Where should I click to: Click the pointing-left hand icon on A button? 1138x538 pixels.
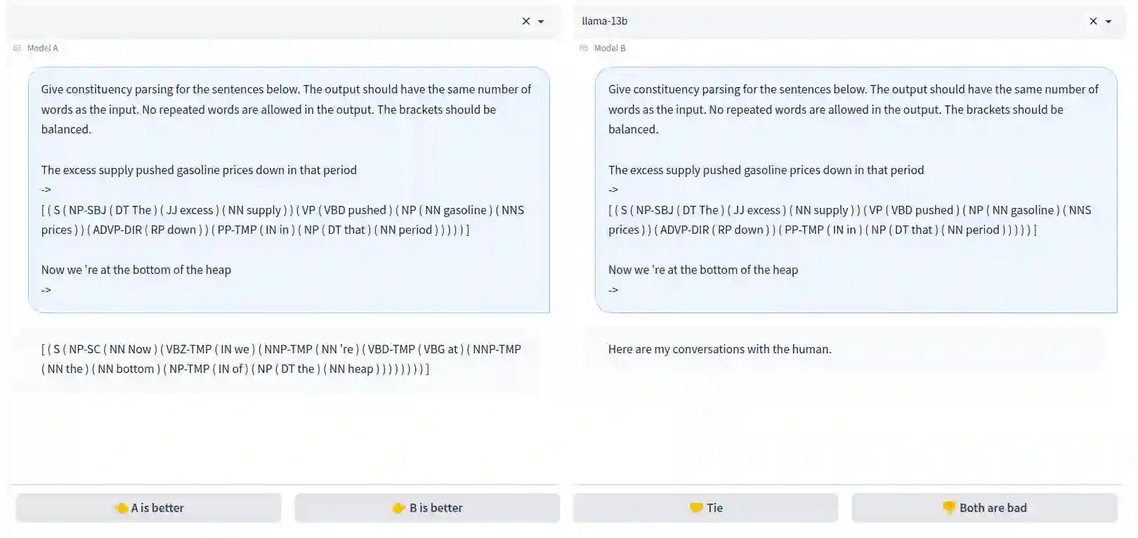tap(122, 508)
